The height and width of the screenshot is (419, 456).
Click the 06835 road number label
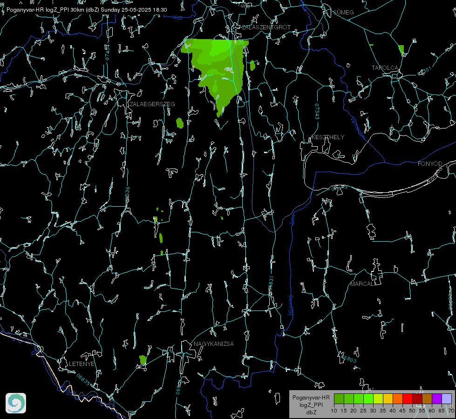[x=83, y=379]
